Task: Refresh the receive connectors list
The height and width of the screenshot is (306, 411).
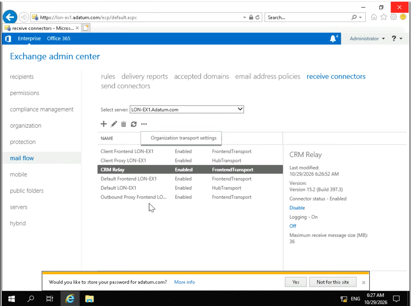Action: [x=134, y=124]
